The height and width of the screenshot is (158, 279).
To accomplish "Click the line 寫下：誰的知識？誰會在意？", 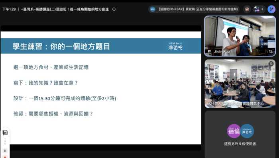I will coord(46,83).
